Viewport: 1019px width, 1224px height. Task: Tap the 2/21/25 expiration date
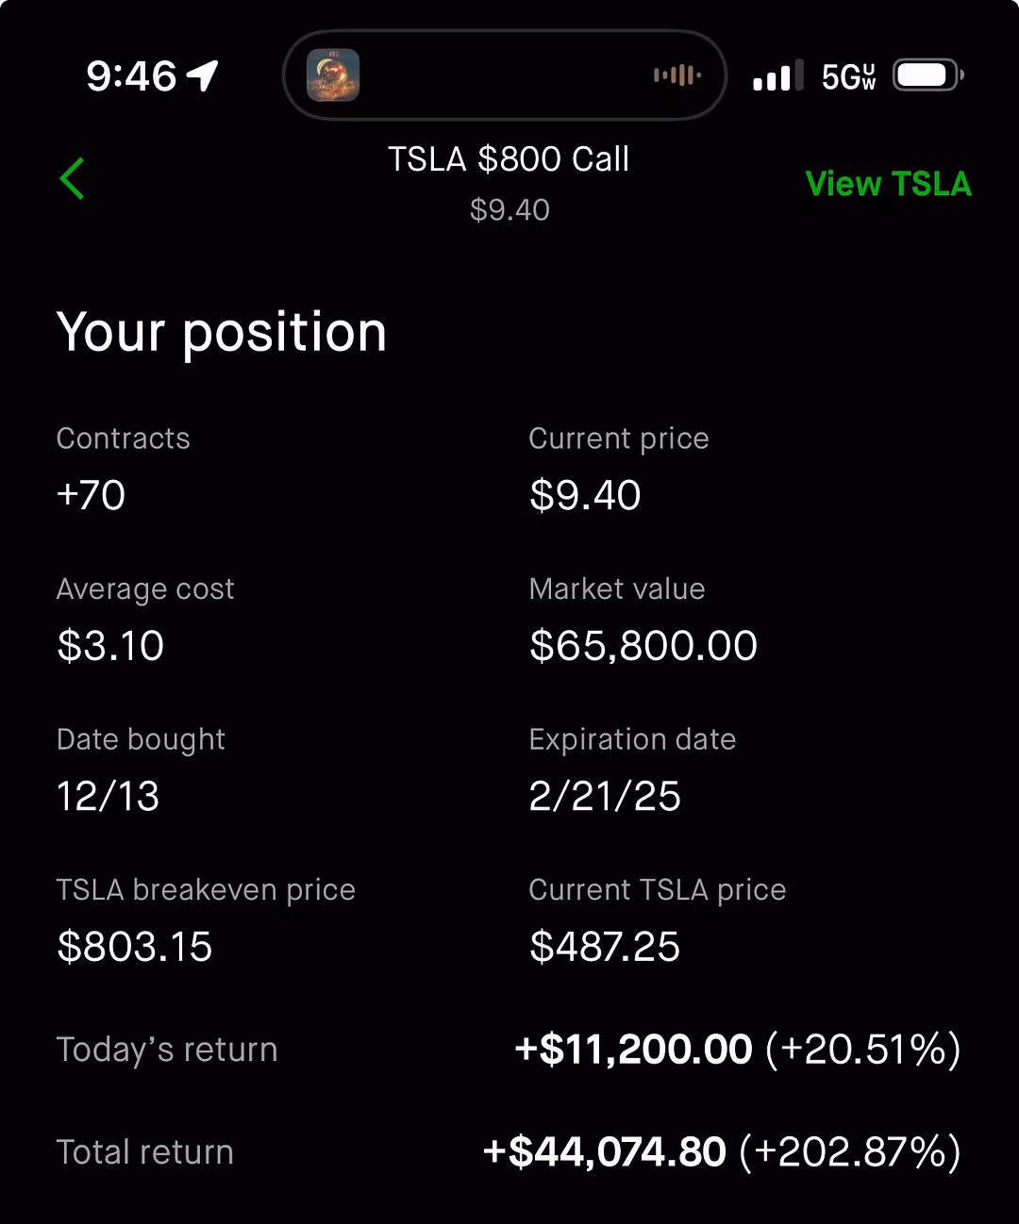click(605, 796)
